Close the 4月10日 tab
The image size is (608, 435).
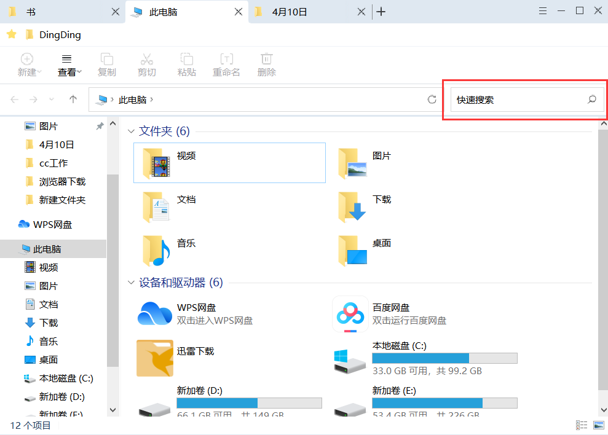click(x=361, y=12)
